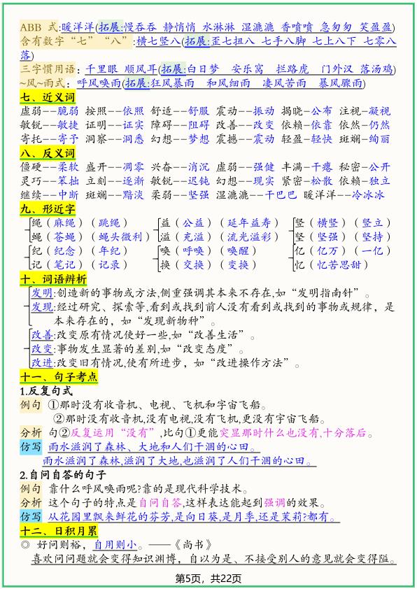Click the idiom 凄风苦雨
Image resolution: width=417 pixels, height=589 pixels.
click(x=284, y=83)
